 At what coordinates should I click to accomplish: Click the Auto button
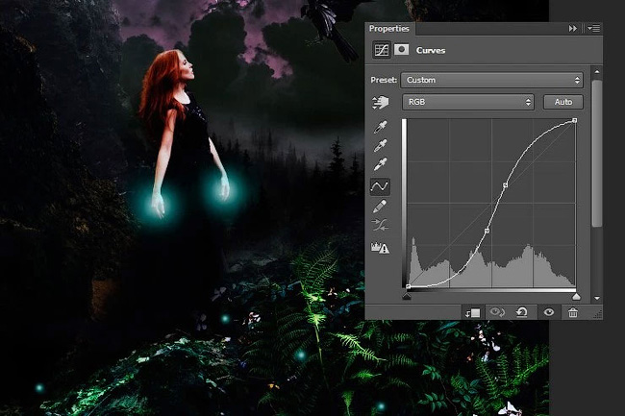tap(563, 102)
